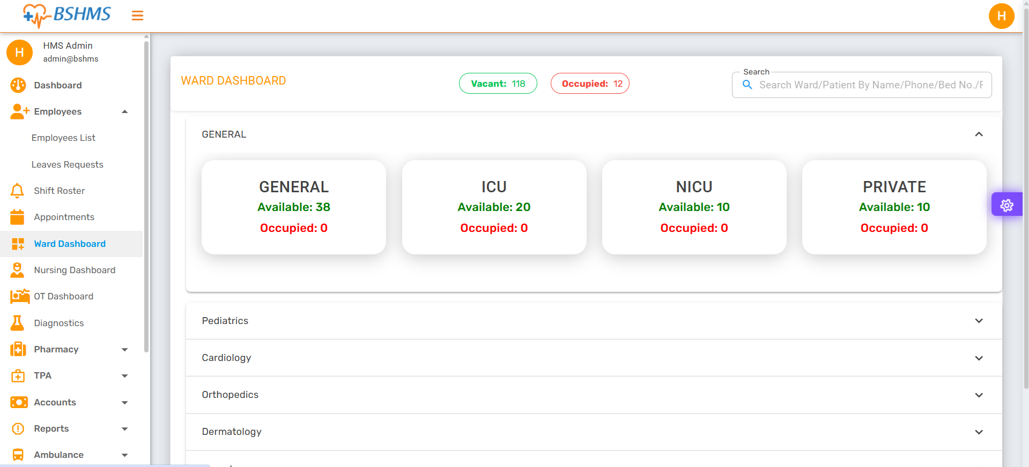Open the Dashboard from the sidebar

pos(57,85)
